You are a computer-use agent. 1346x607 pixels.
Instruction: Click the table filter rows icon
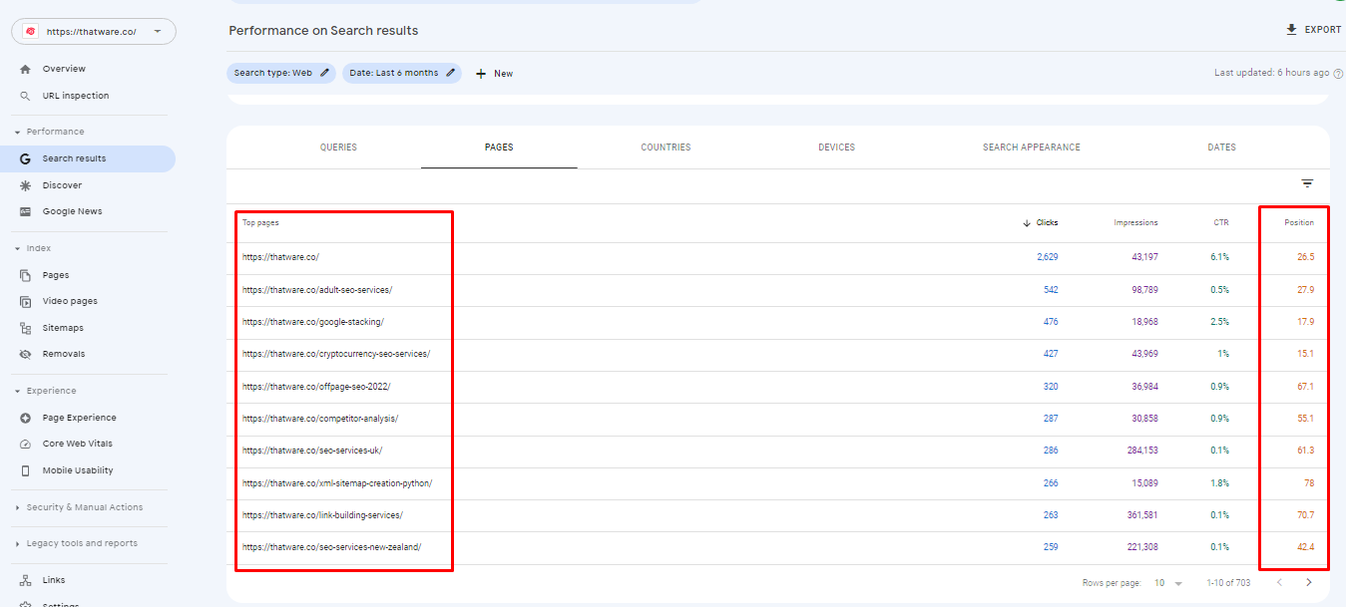click(1307, 183)
